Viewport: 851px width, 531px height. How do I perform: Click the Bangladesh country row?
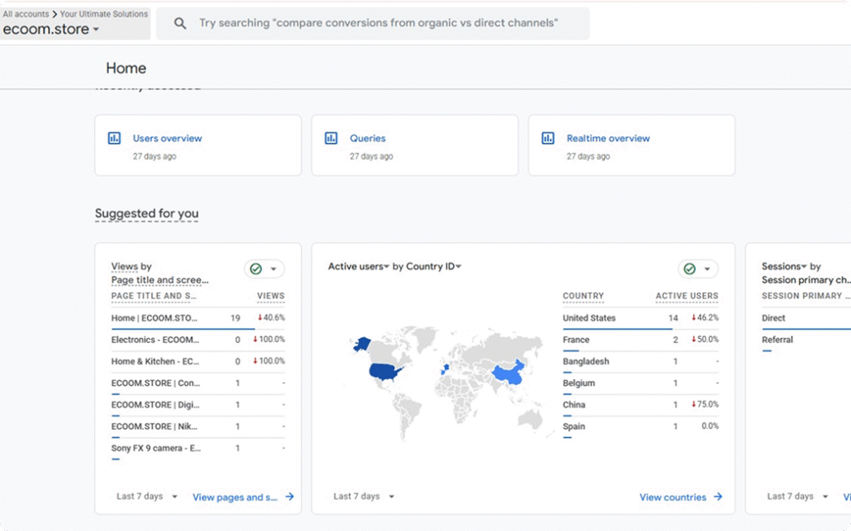pos(641,361)
